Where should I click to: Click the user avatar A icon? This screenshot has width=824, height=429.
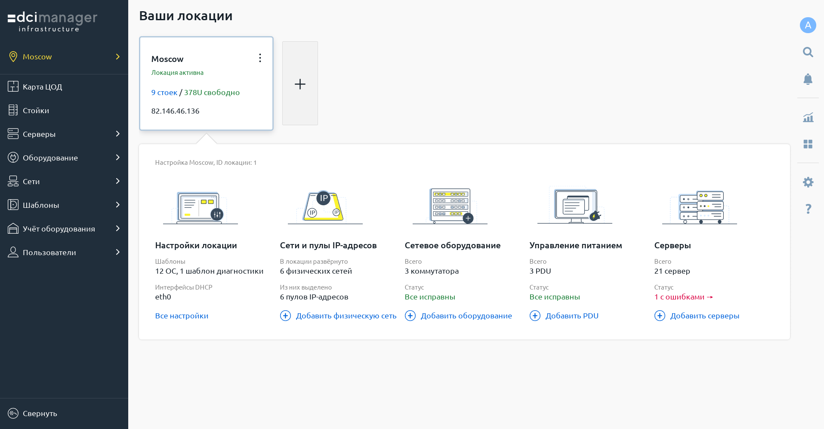[x=808, y=25]
